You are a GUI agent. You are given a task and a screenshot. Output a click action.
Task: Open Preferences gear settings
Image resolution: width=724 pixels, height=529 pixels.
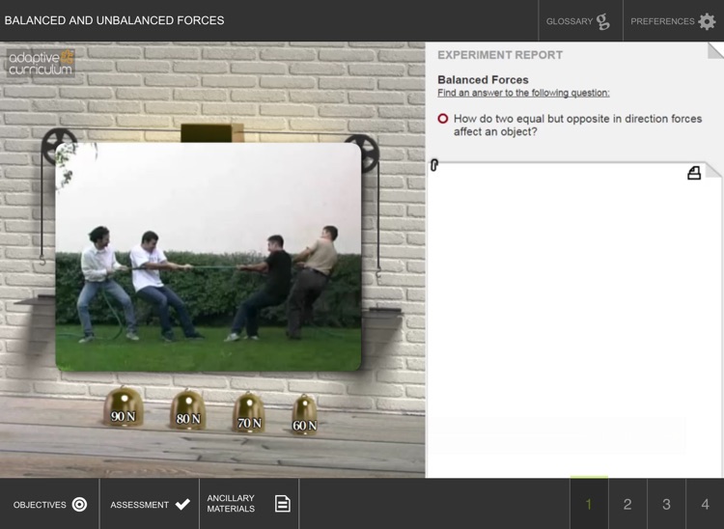point(673,21)
